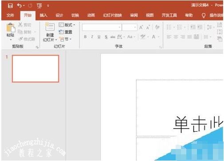Save the presentation with the floppy disk icon
224x161 pixels.
(10, 6)
